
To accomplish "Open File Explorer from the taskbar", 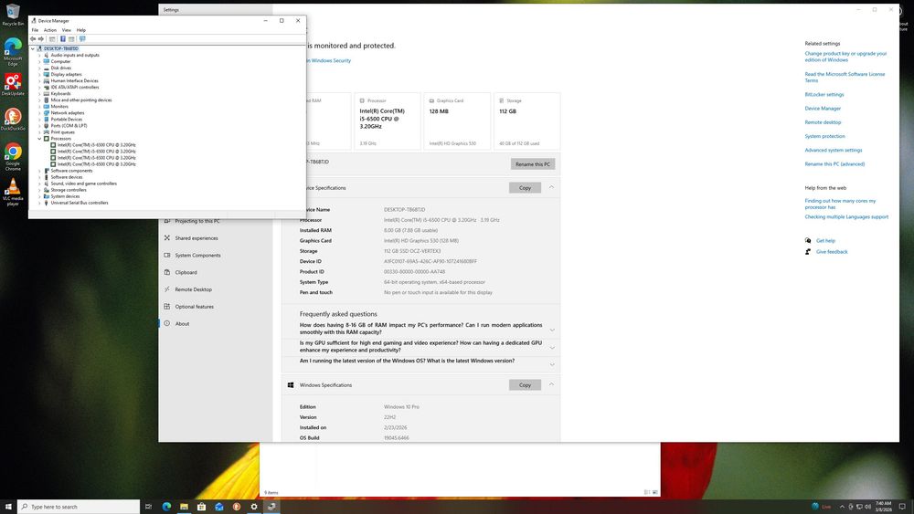I will (185, 507).
